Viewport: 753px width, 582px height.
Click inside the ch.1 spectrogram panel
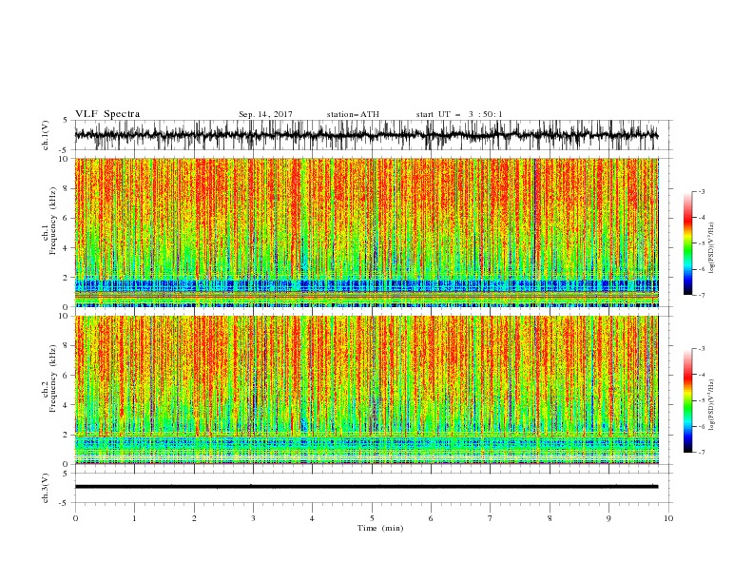coord(367,232)
